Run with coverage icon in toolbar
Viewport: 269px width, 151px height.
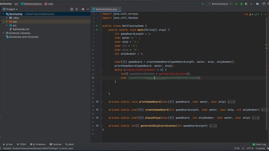pos(246,4)
